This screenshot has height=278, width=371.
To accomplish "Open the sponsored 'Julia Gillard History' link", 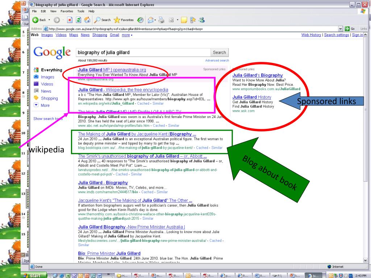I will pyautogui.click(x=251, y=97).
